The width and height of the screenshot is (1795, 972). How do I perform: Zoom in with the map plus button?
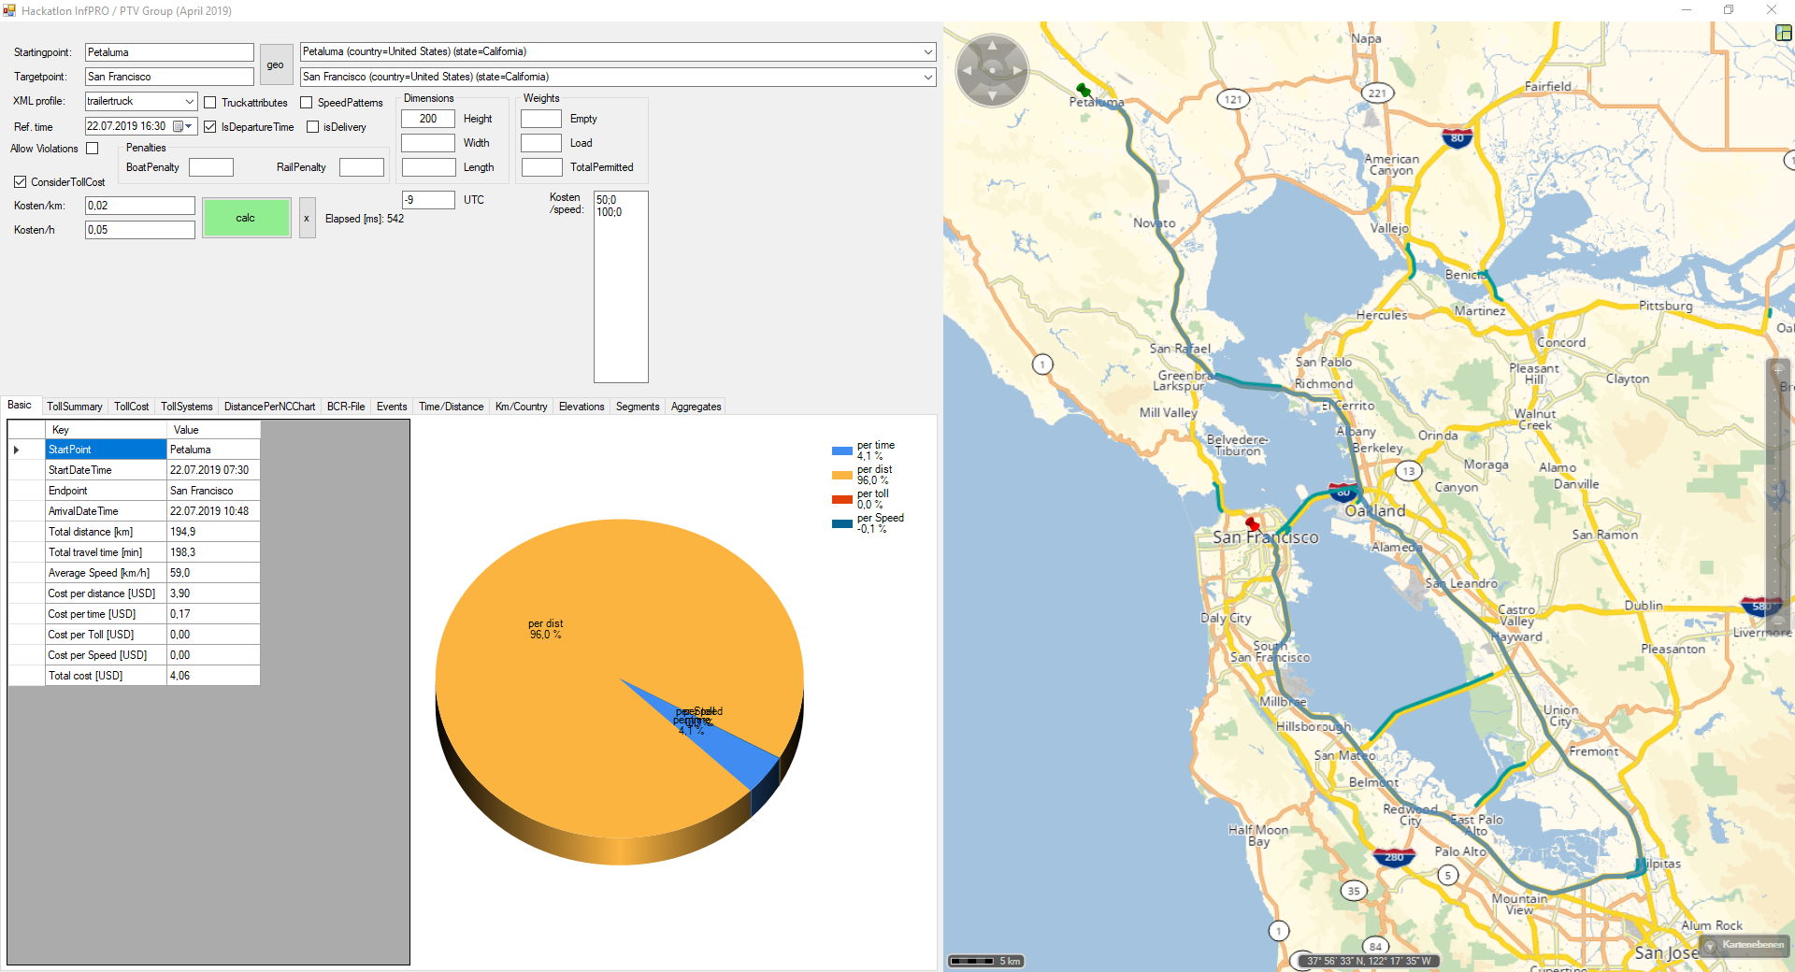click(x=1778, y=371)
